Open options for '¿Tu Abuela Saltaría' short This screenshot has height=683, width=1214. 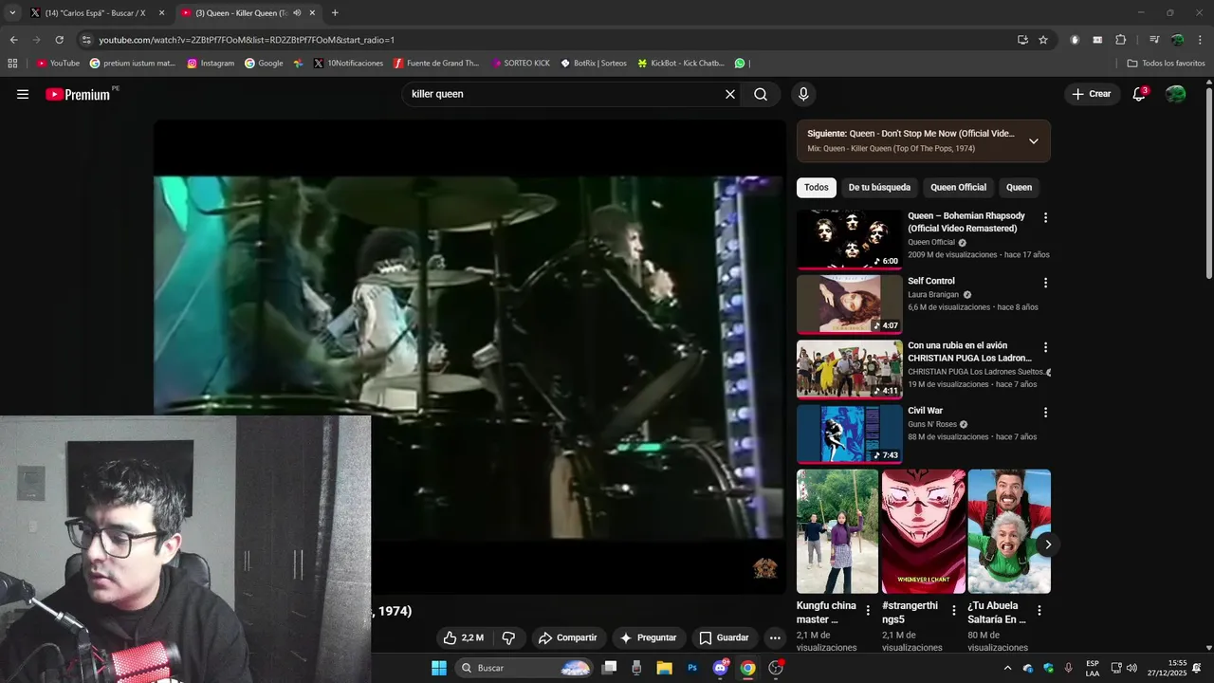tap(1039, 611)
